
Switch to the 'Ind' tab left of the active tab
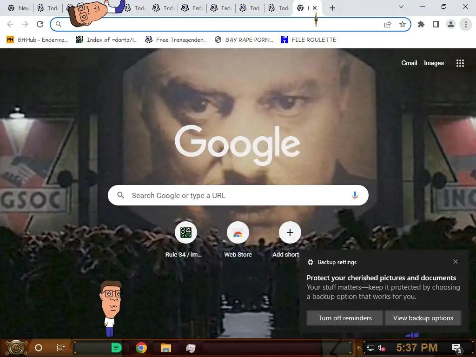[x=279, y=8]
